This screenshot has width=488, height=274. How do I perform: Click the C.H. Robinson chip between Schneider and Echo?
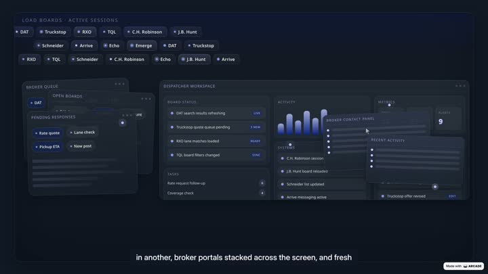127,60
